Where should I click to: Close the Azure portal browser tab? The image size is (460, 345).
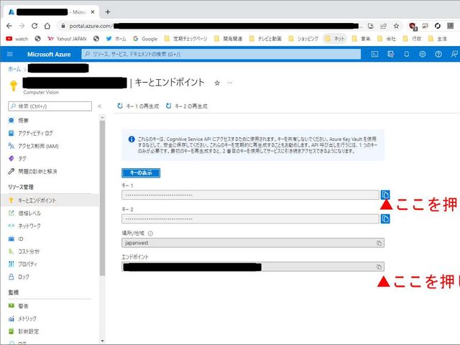pos(93,12)
